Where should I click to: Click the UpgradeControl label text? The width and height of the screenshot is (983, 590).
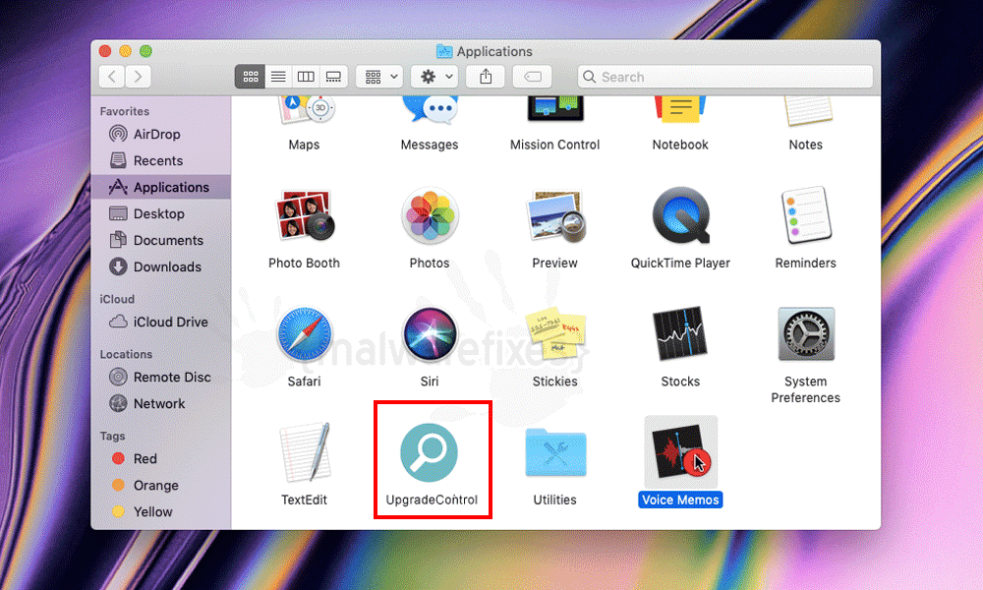(x=432, y=500)
